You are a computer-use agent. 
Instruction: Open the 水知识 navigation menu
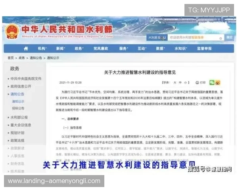coord(181,49)
